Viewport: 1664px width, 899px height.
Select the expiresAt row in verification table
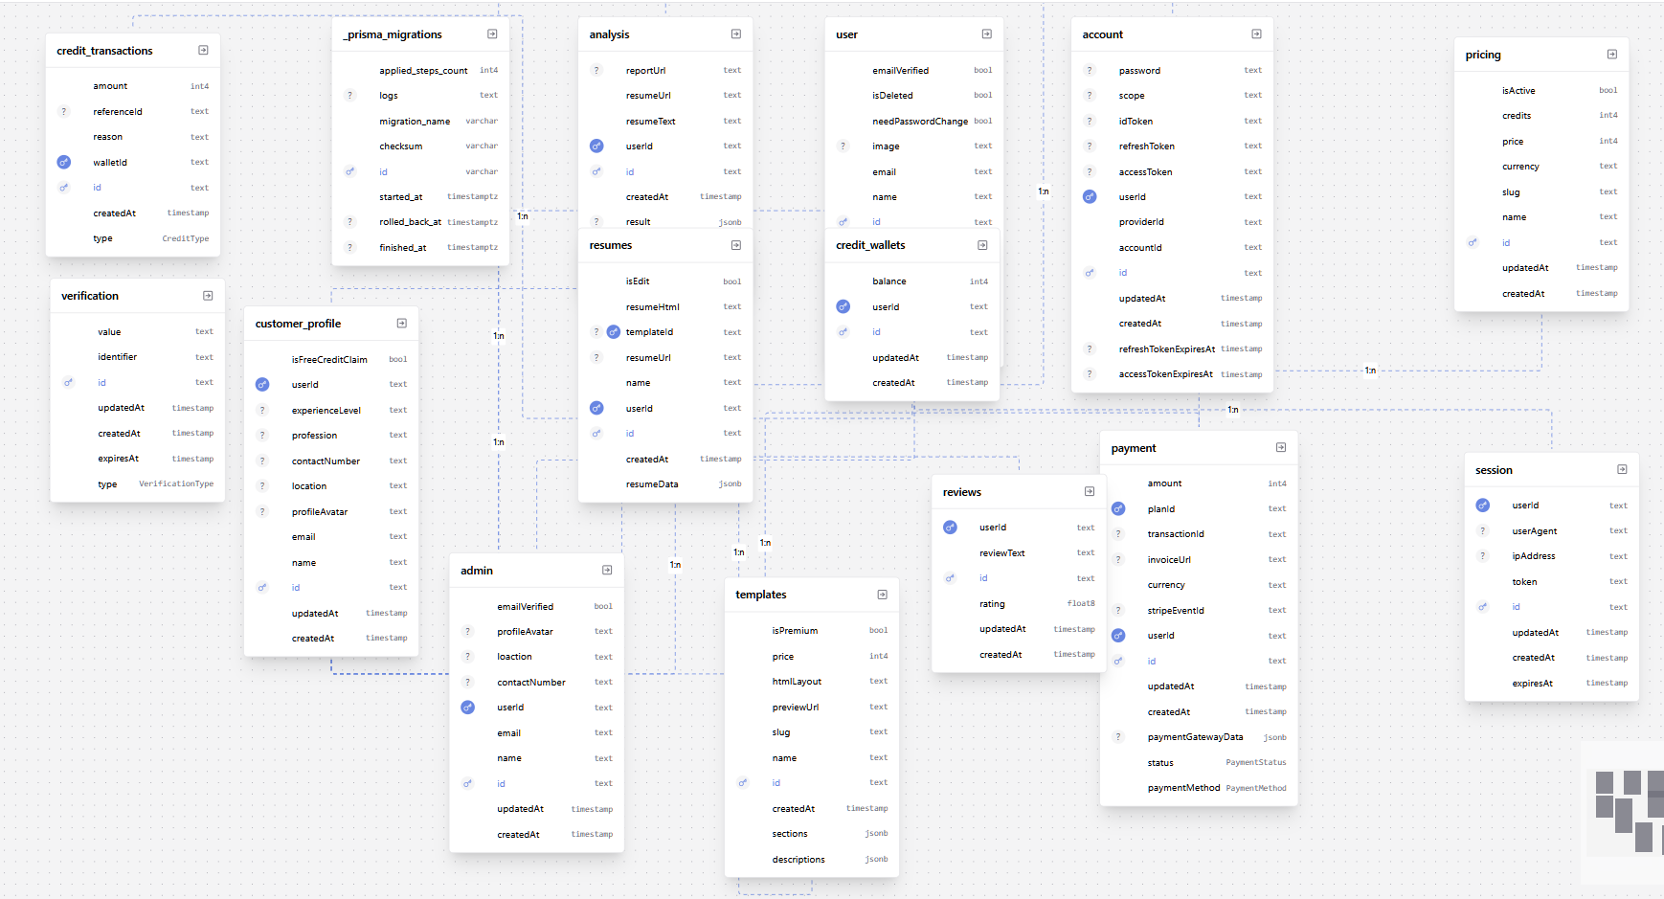point(138,458)
